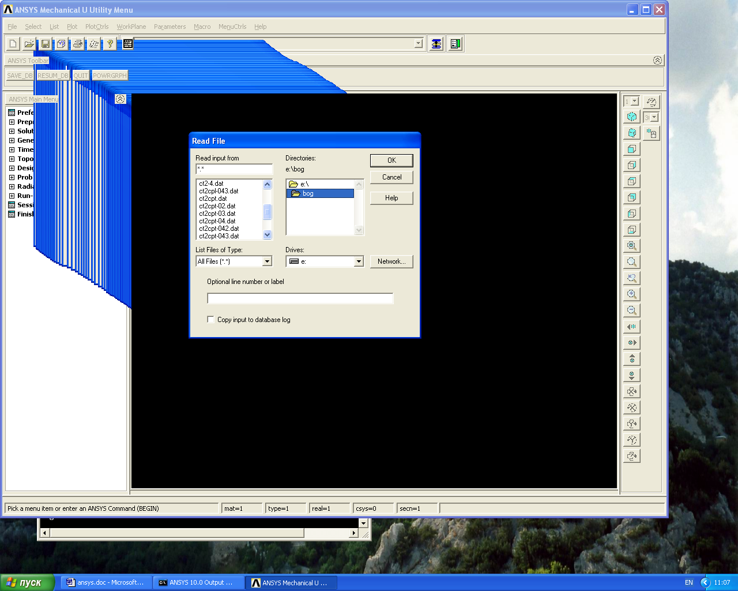Screen dimensions: 738x591
Task: Click Cancel in the Read File dialog
Action: pyautogui.click(x=391, y=177)
